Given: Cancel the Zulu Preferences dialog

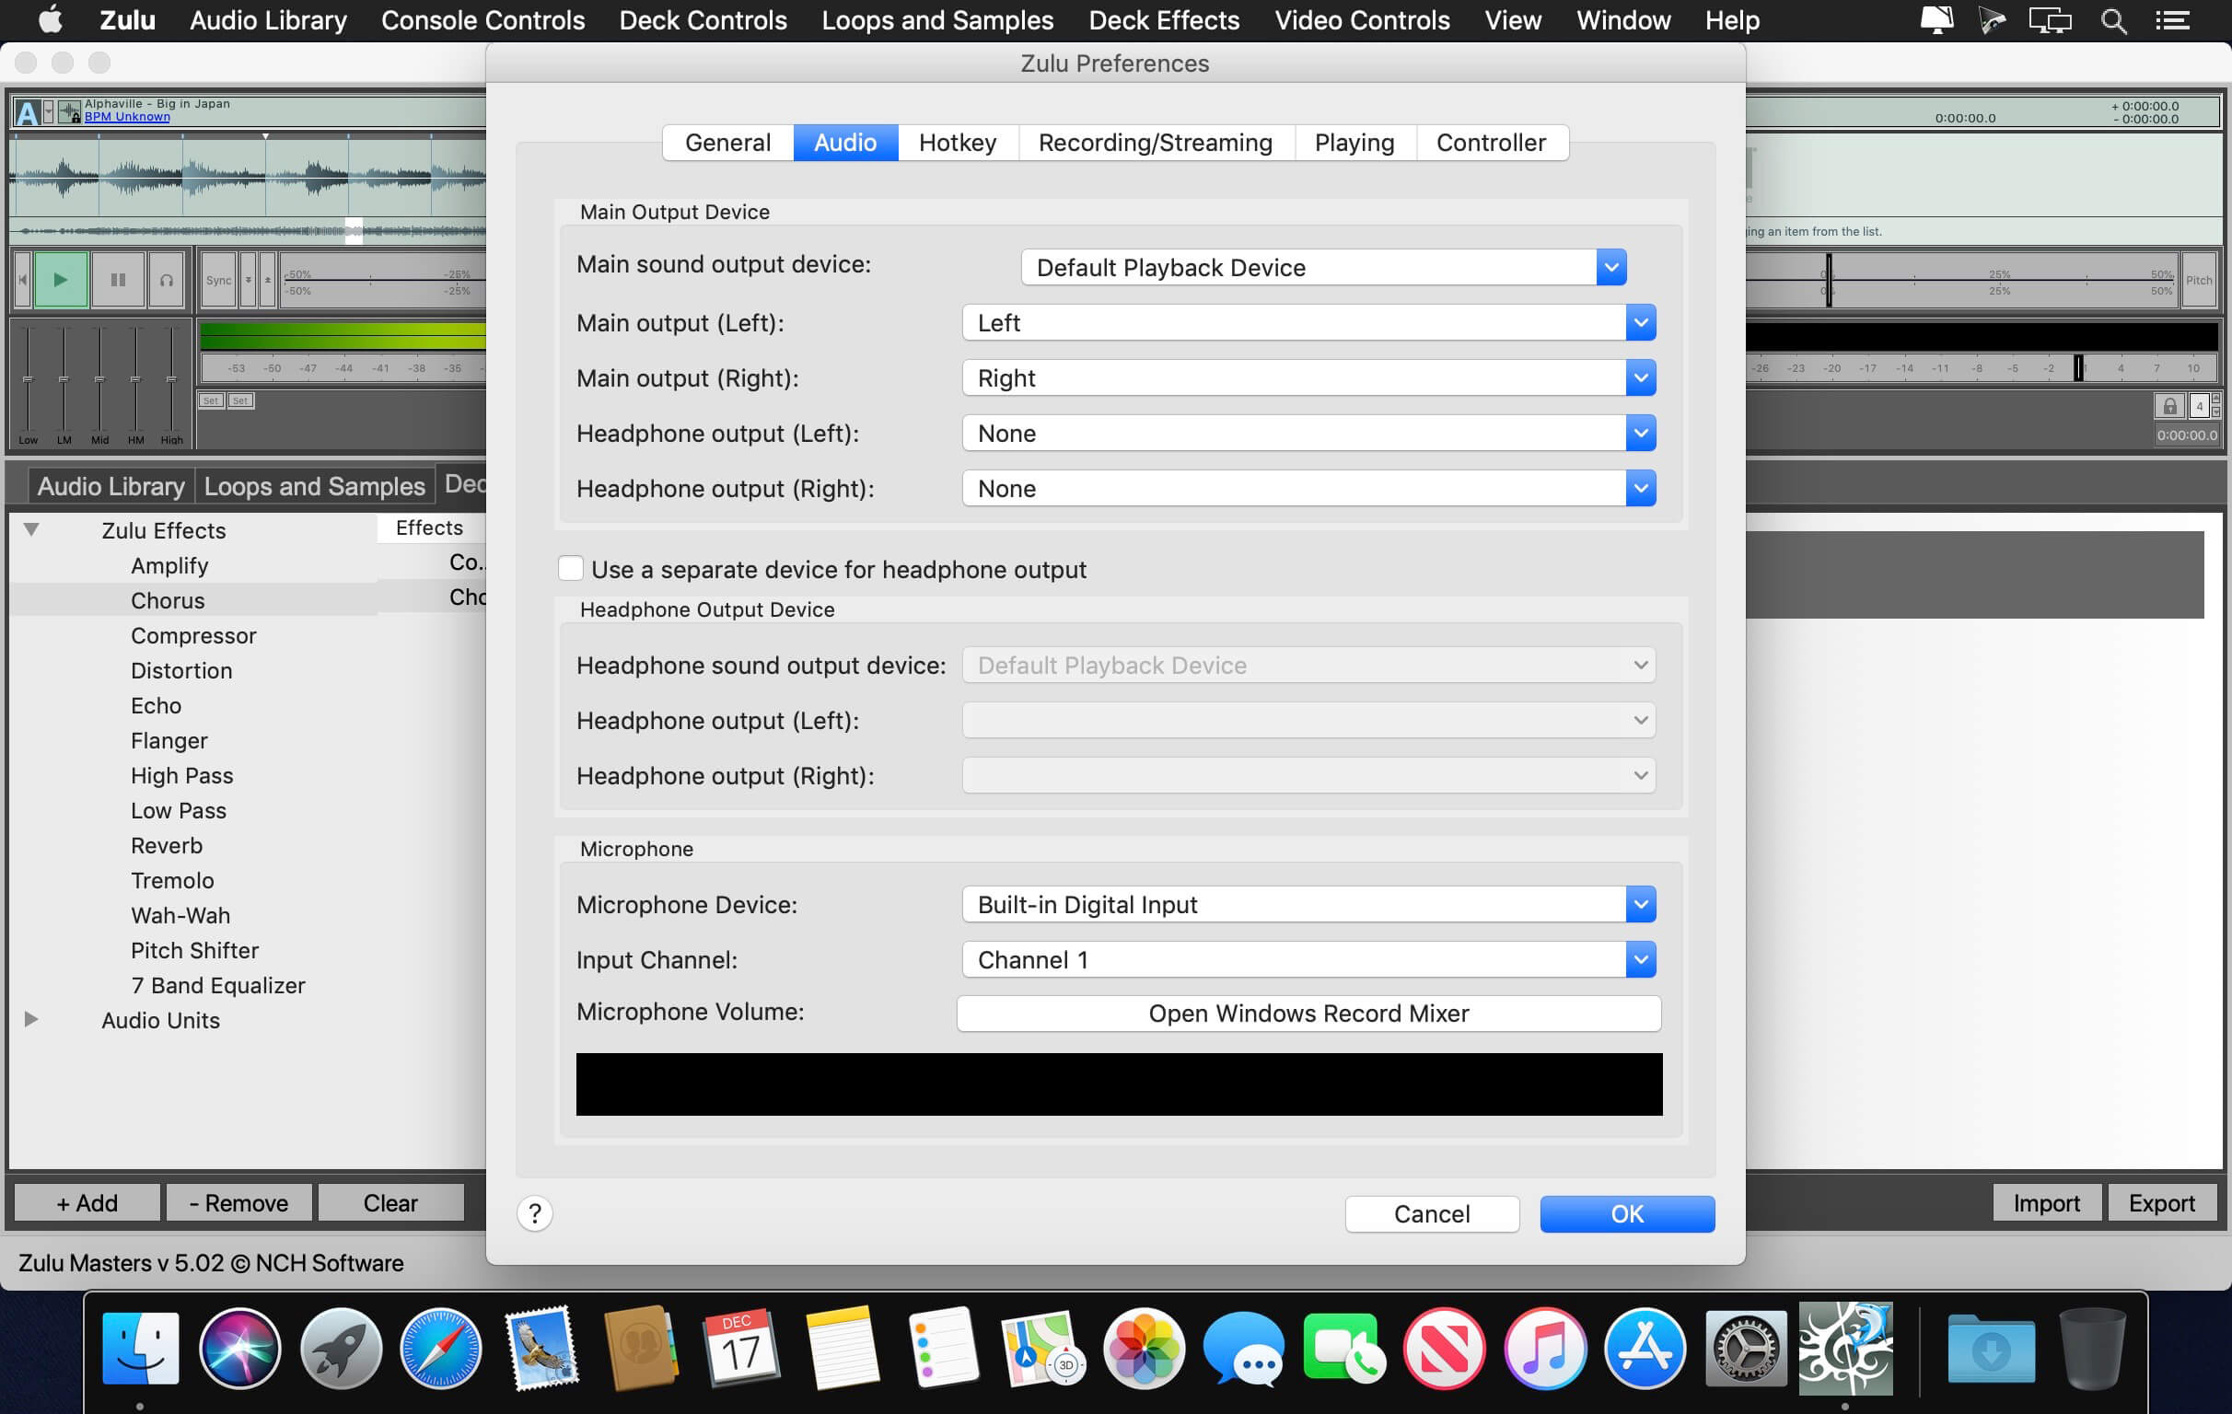Looking at the screenshot, I should coord(1432,1214).
